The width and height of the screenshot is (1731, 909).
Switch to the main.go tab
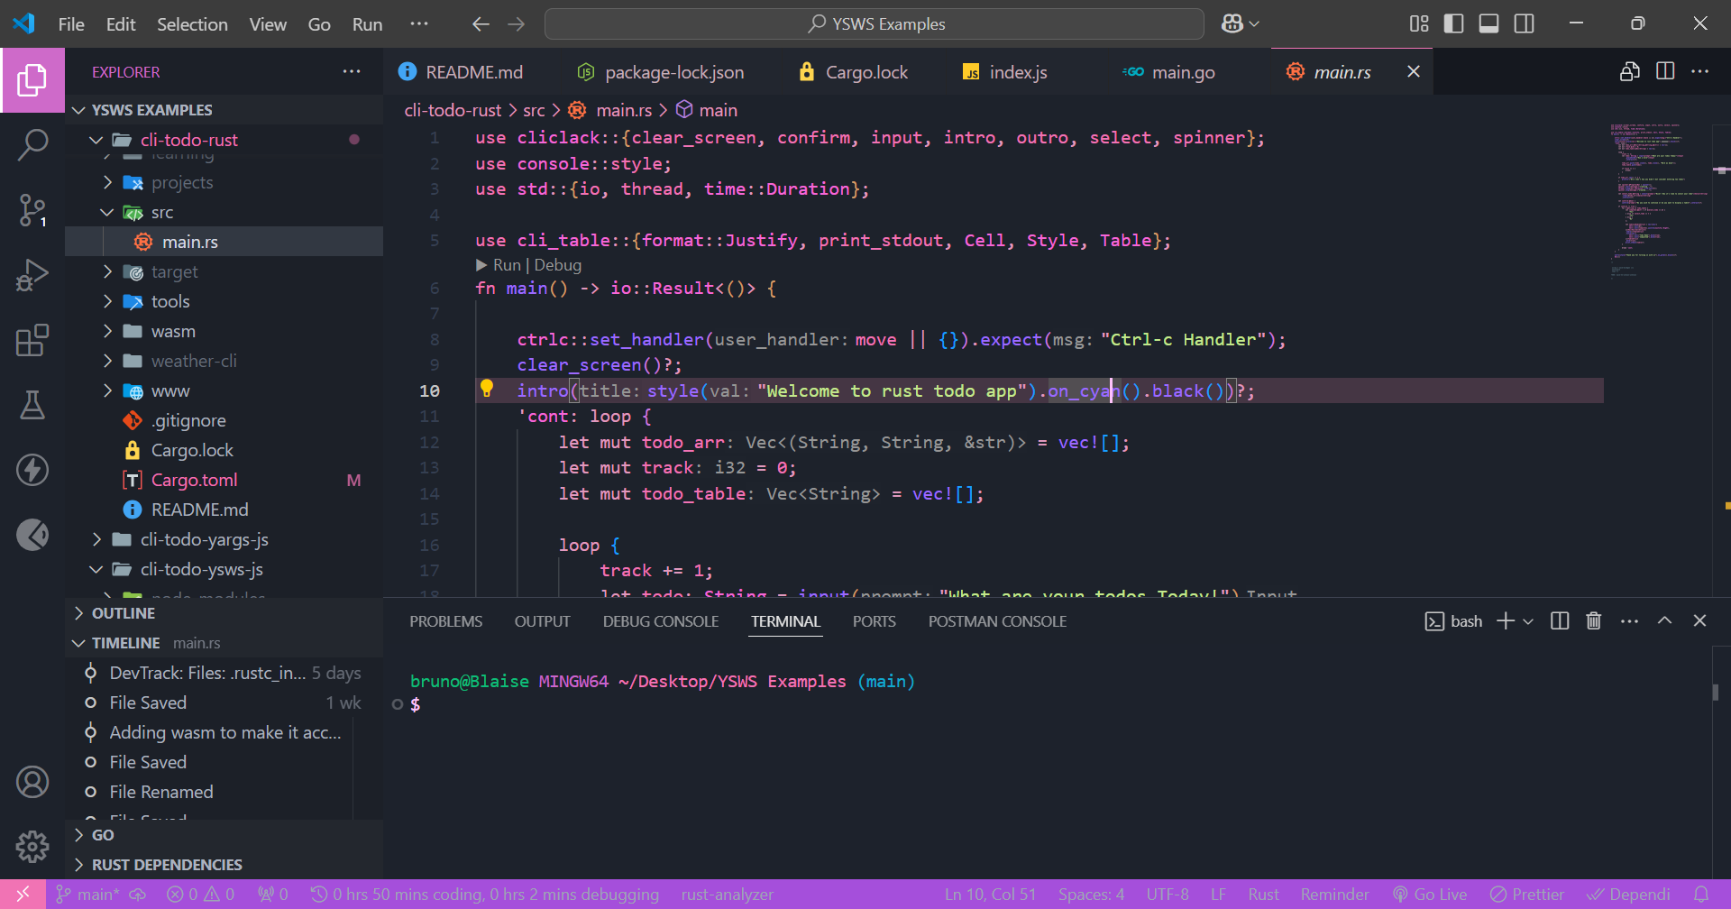coord(1169,72)
